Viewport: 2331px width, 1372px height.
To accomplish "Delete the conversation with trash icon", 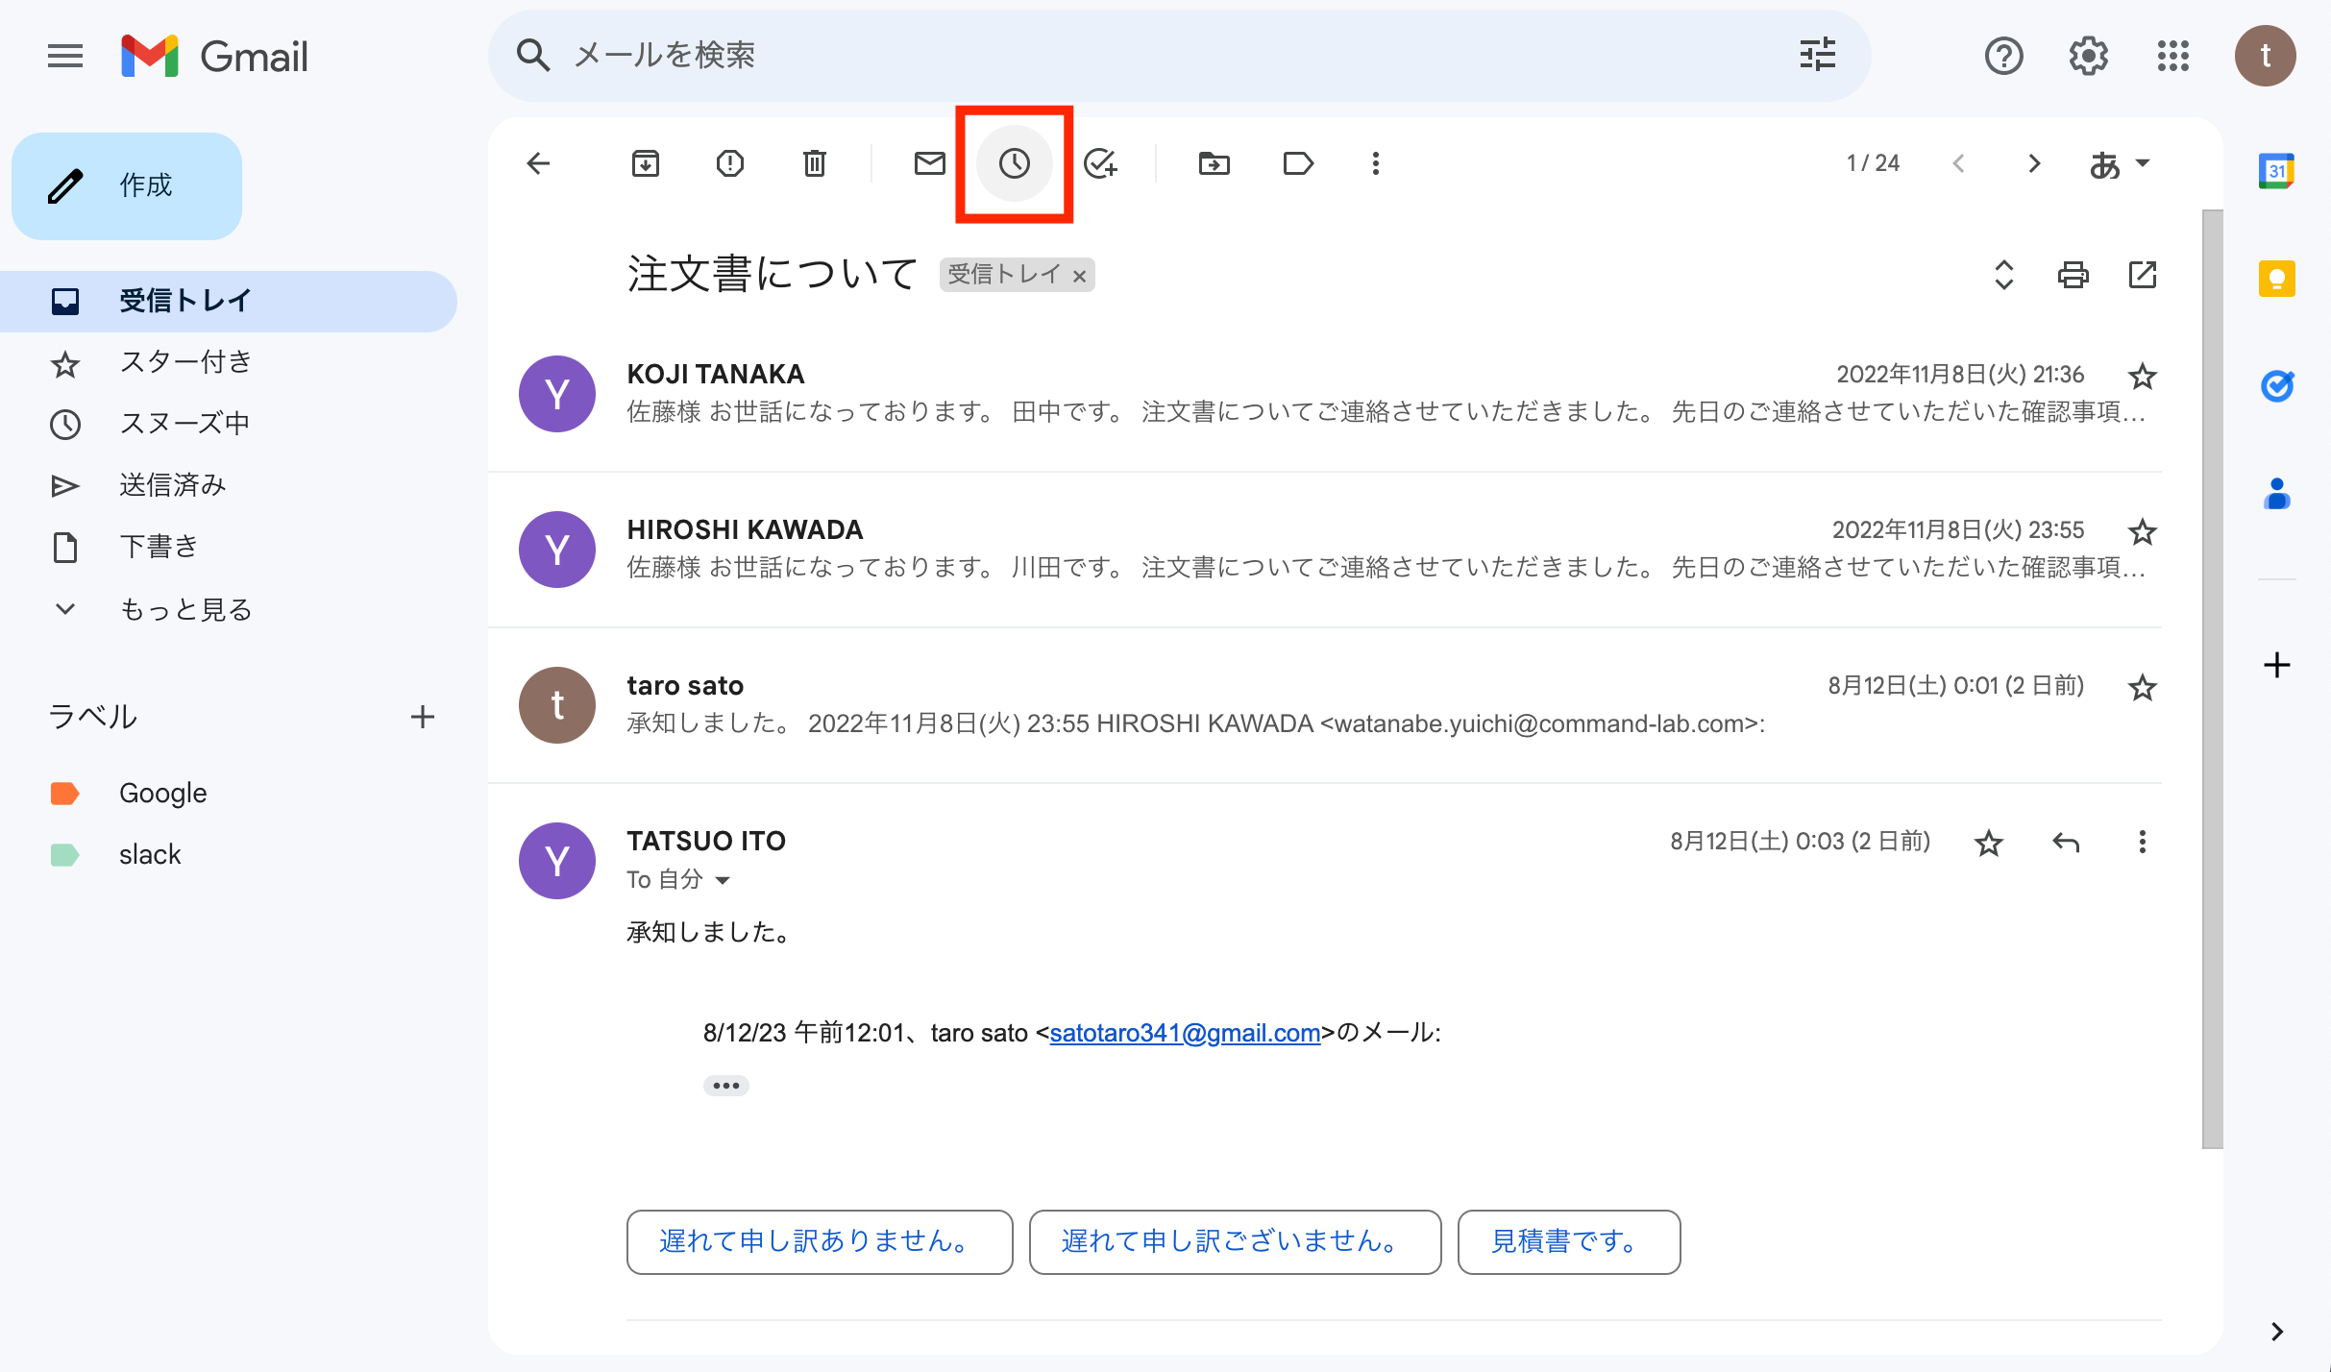I will pos(815,163).
